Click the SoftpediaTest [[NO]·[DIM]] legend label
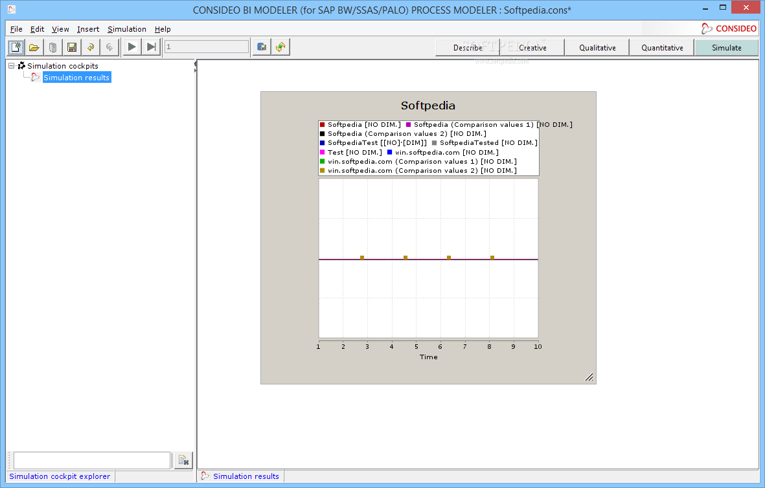This screenshot has height=488, width=765. [x=377, y=143]
